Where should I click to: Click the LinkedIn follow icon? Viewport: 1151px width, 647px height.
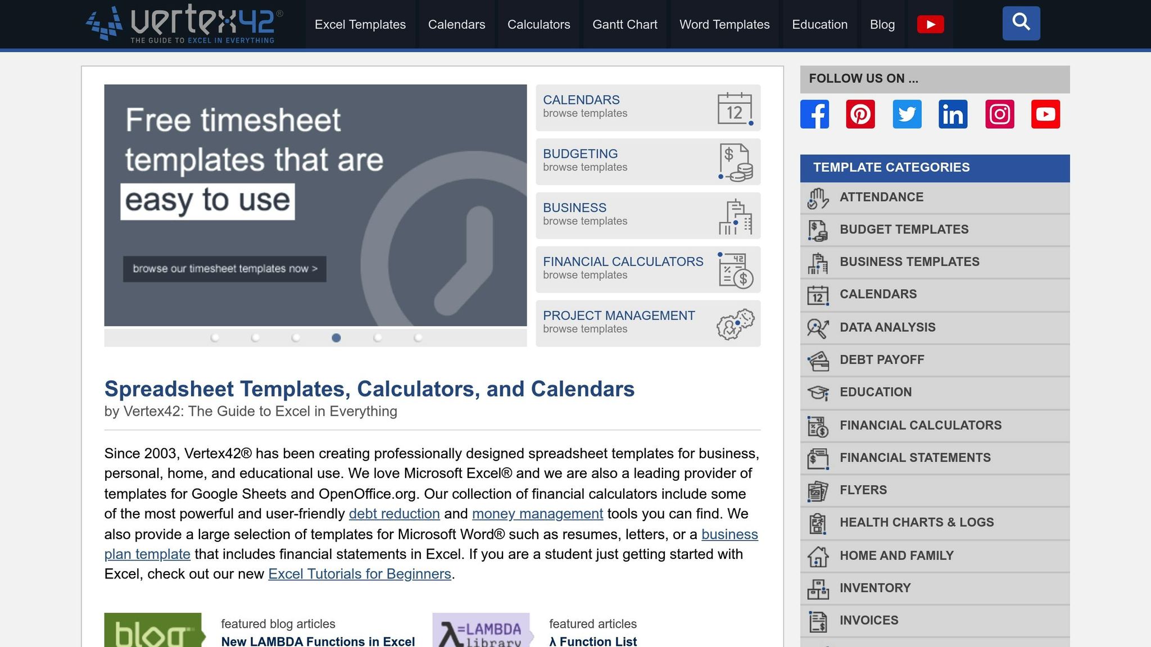[953, 114]
